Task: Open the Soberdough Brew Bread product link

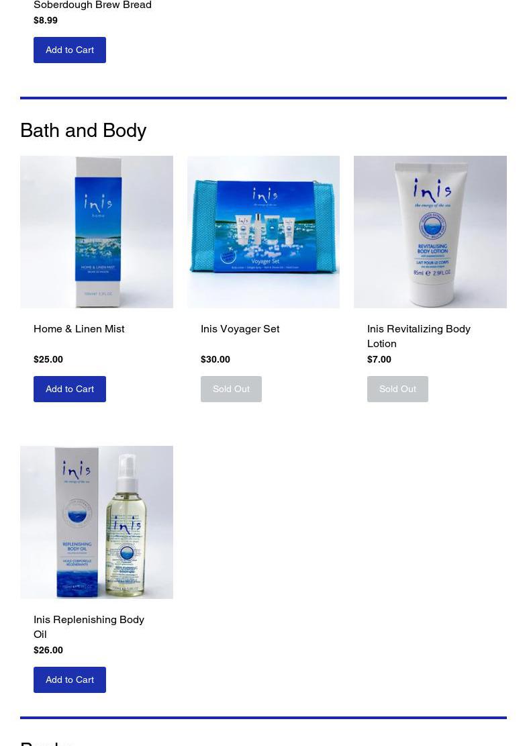Action: [x=92, y=5]
